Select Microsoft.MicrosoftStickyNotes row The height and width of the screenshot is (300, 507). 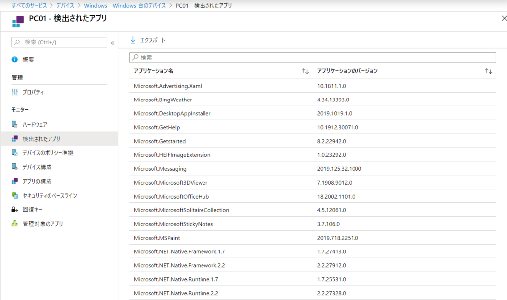[x=313, y=224]
